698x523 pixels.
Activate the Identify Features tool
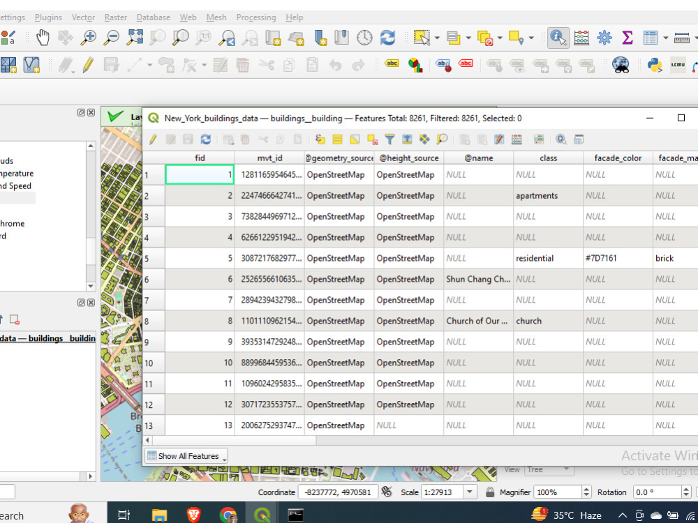coord(558,38)
